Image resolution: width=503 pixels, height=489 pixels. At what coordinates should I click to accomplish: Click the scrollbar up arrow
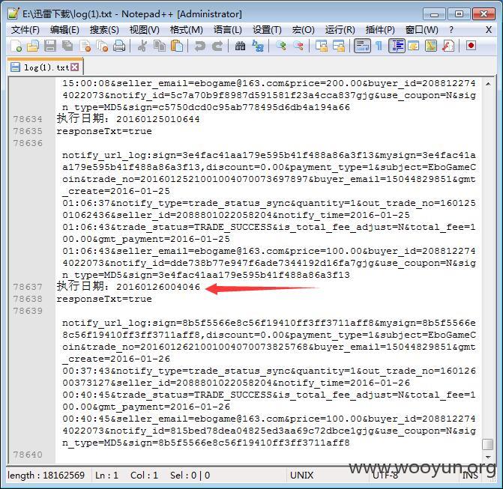point(488,85)
